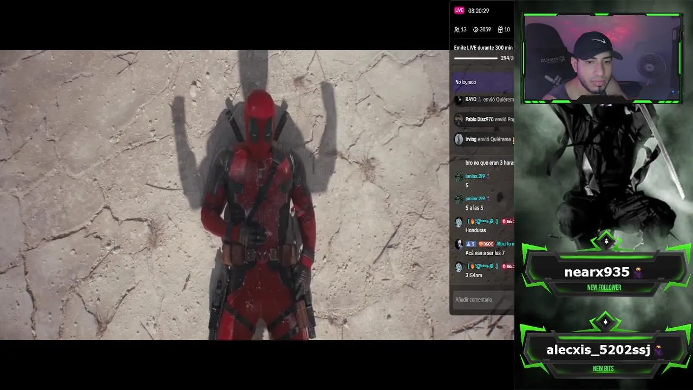The image size is (693, 390).
Task: Click the comment that says only "5"
Action: click(x=467, y=185)
